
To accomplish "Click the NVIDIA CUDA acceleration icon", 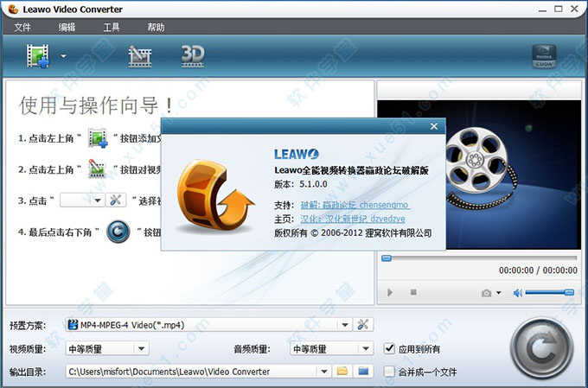I will pos(543,57).
